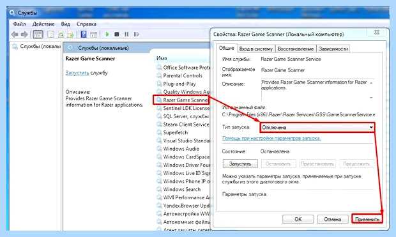The height and width of the screenshot is (237, 396).
Task: Open Help with the blue question icon
Action: click(84, 34)
